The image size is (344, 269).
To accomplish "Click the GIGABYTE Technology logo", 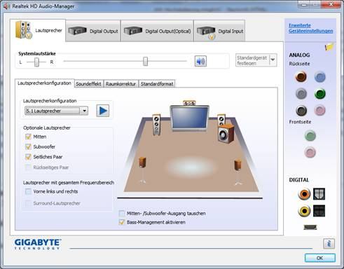I will (x=38, y=244).
